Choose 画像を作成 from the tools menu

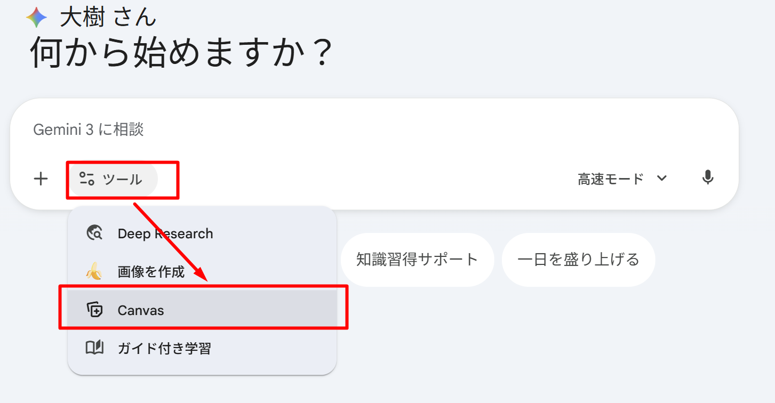pos(151,272)
